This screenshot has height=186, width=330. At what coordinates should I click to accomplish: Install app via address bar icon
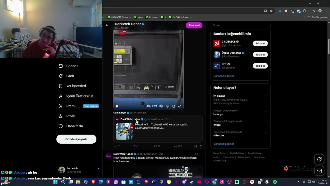[266, 11]
